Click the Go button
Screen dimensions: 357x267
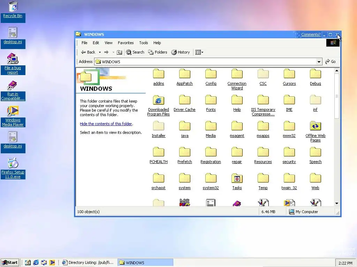point(331,62)
